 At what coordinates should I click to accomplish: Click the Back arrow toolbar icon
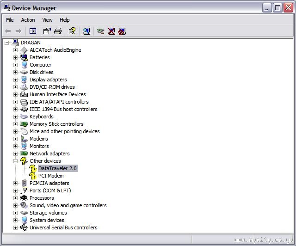pyautogui.click(x=8, y=31)
